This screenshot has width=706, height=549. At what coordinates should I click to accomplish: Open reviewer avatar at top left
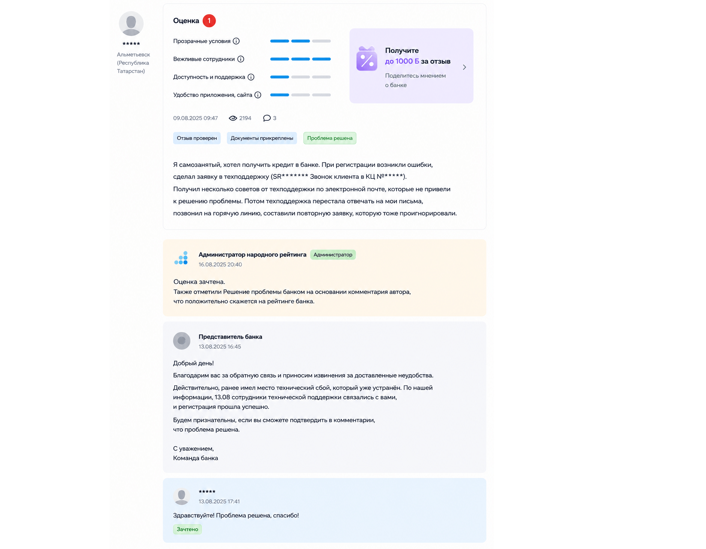[x=131, y=24]
